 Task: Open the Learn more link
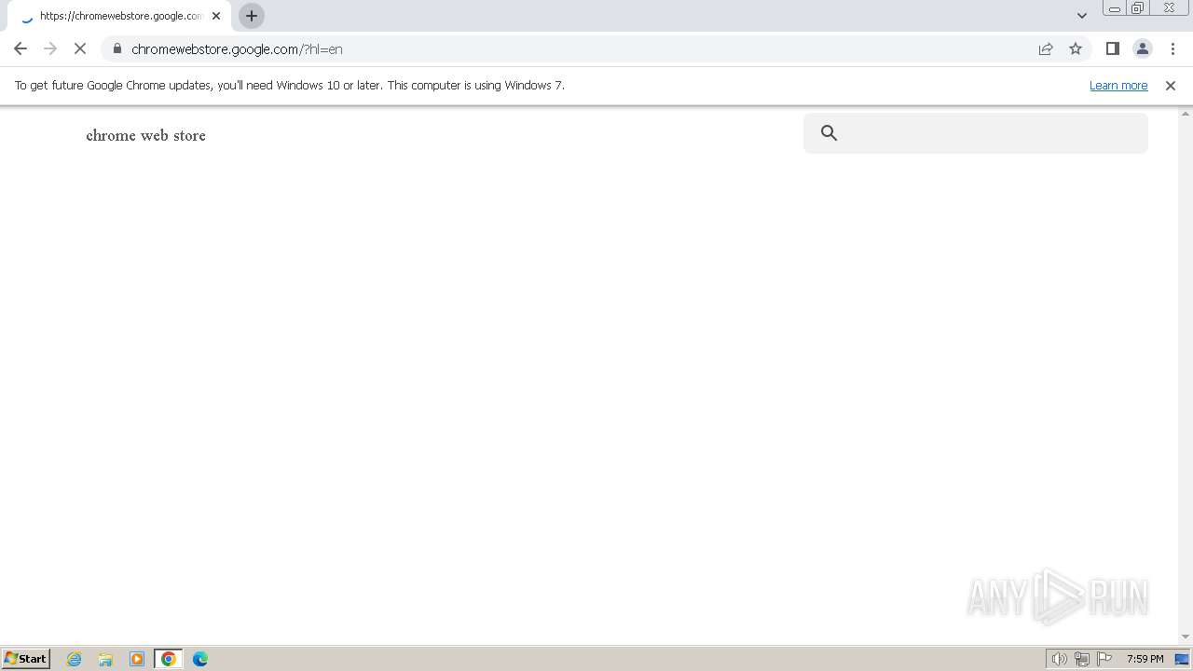(1118, 85)
